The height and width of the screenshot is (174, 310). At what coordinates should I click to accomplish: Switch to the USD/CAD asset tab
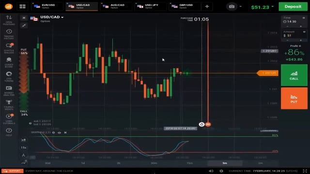coord(82,6)
